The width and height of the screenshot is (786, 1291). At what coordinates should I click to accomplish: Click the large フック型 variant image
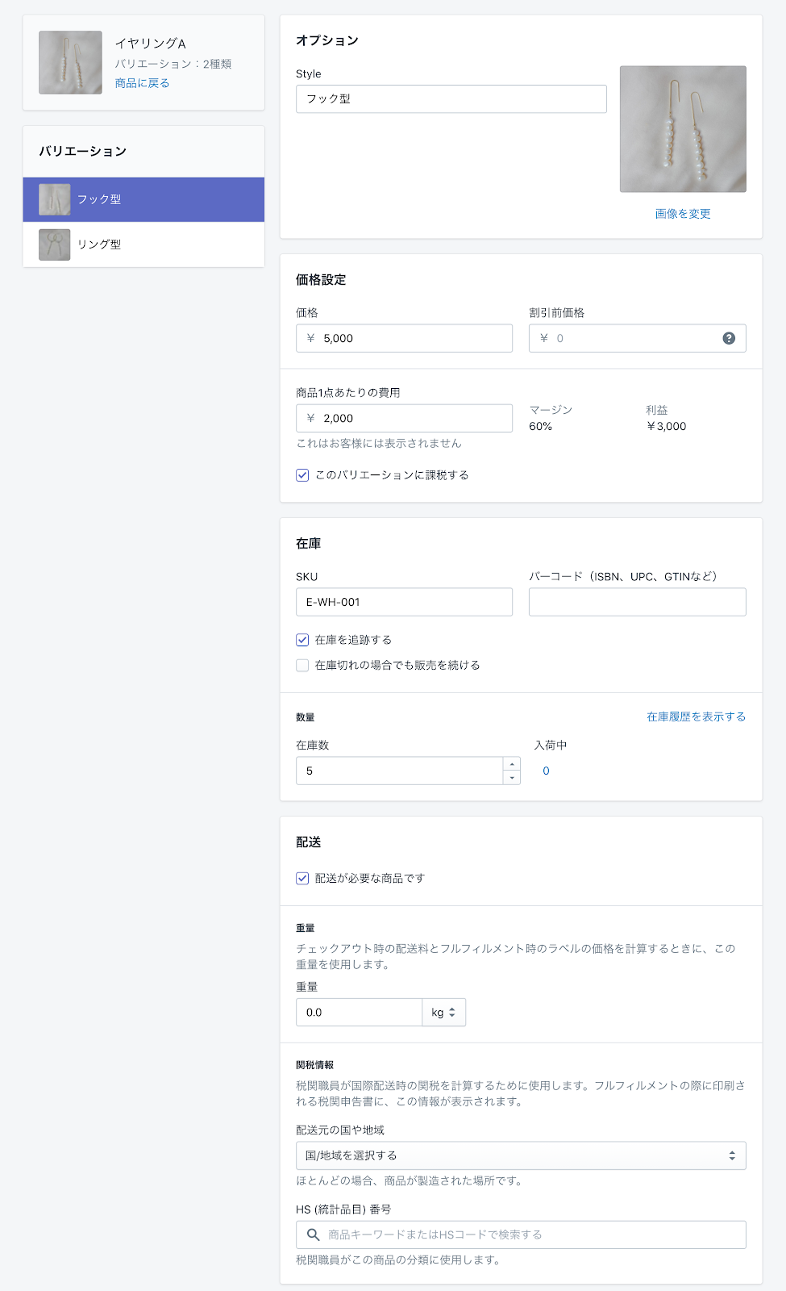[682, 129]
